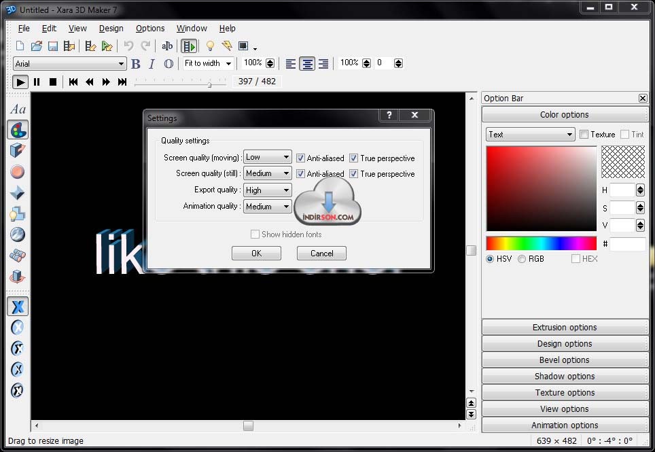Toggle True perspective for Screen quality (moving)

[x=353, y=158]
